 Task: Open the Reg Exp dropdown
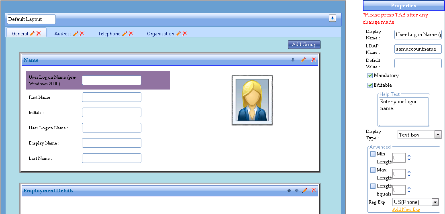435,202
